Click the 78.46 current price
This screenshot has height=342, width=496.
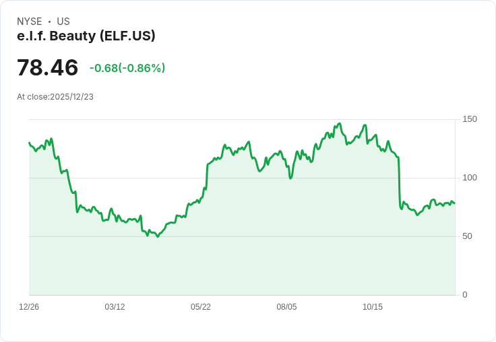pos(47,67)
